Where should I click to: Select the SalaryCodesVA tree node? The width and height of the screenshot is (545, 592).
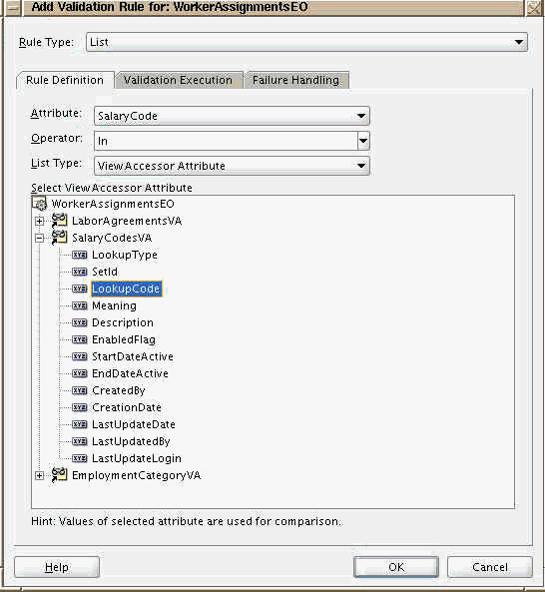[112, 238]
